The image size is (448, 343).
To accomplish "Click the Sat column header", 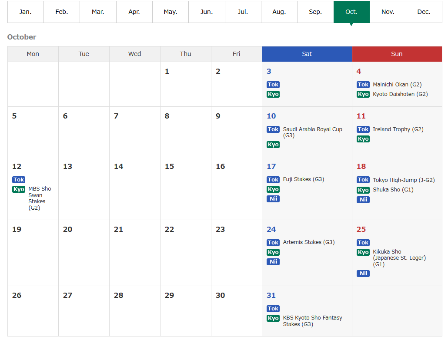I will point(307,54).
